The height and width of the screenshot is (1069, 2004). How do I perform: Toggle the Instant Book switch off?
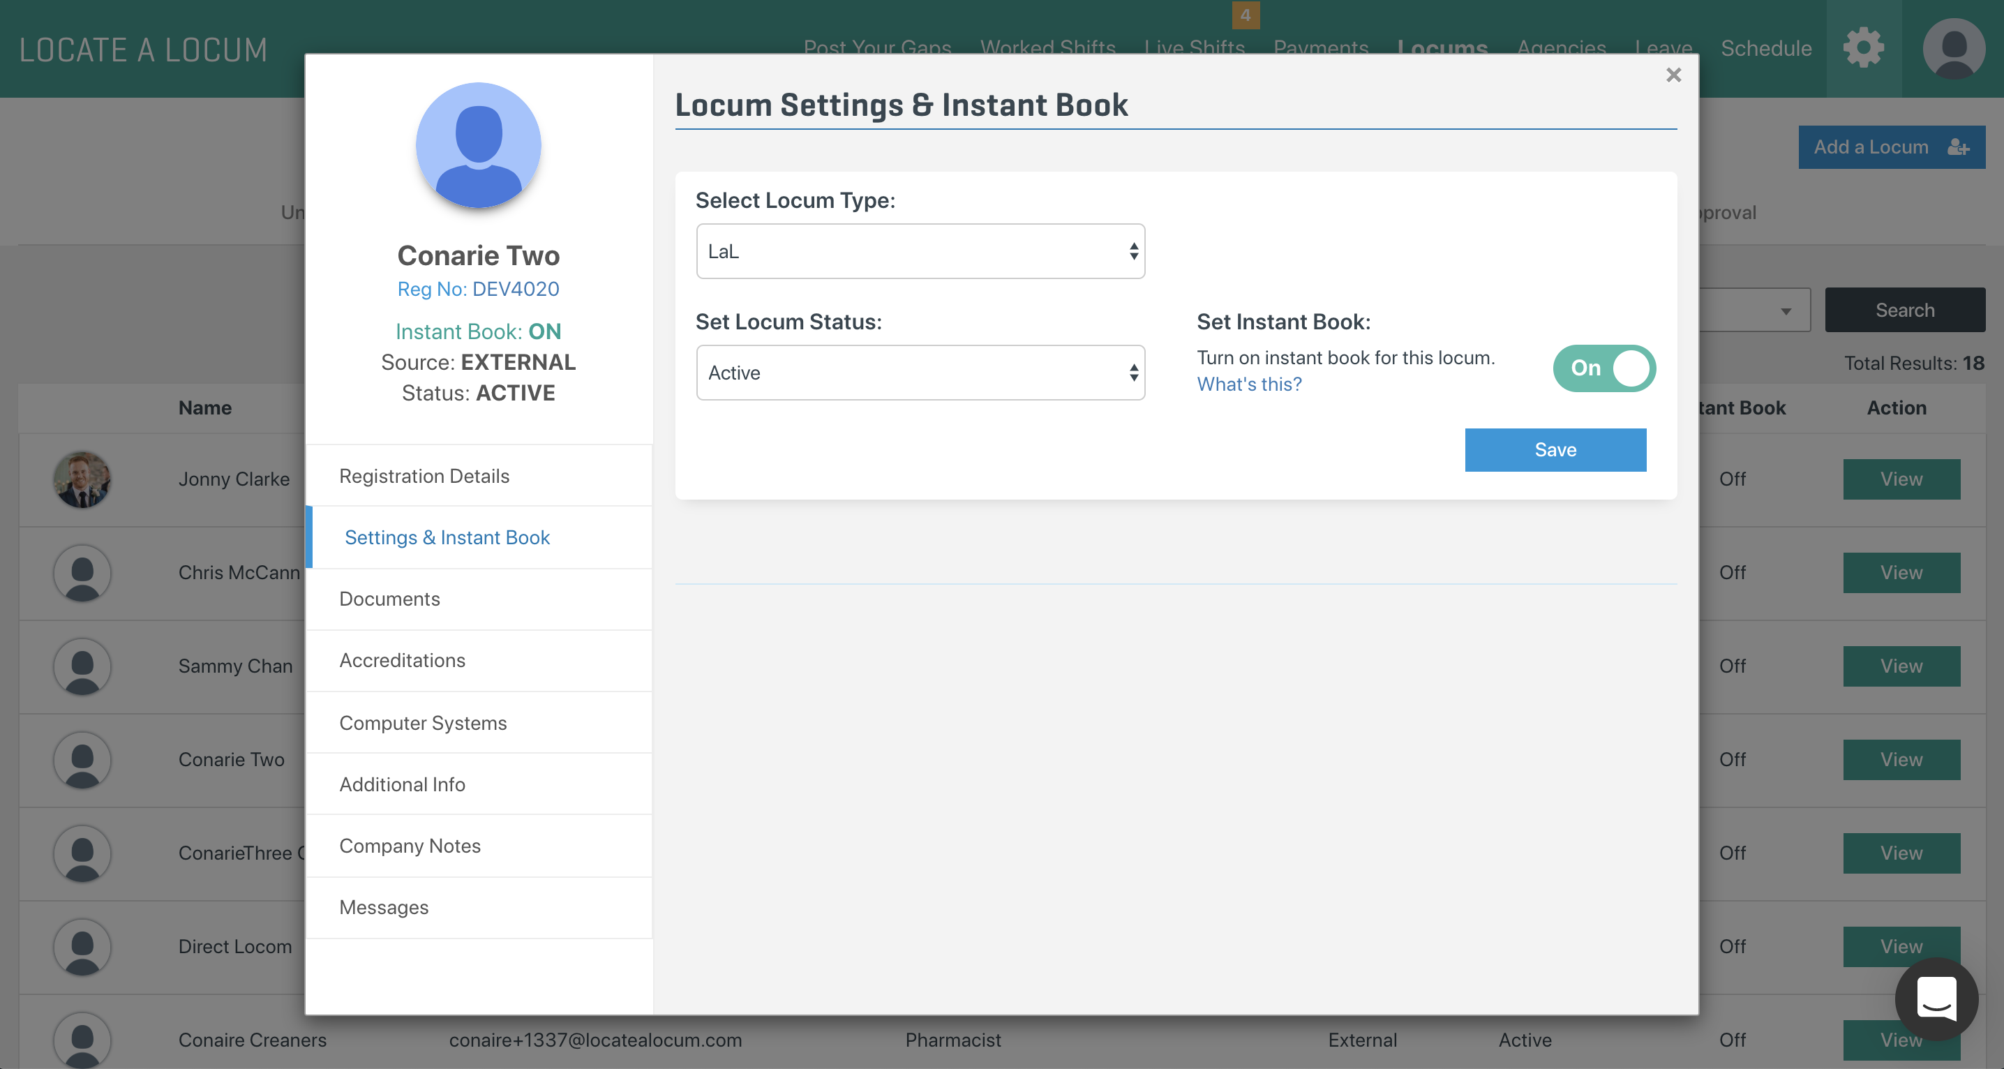tap(1603, 368)
